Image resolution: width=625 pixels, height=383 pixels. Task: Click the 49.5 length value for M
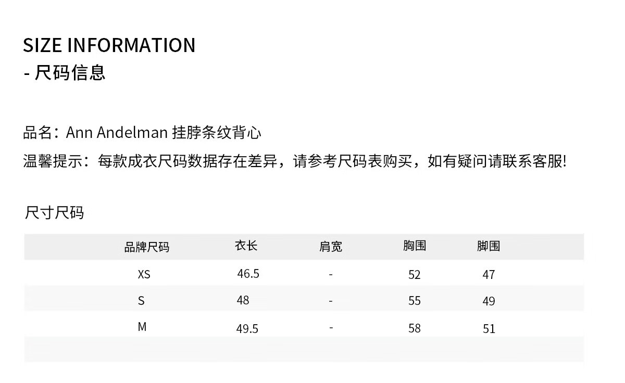247,329
